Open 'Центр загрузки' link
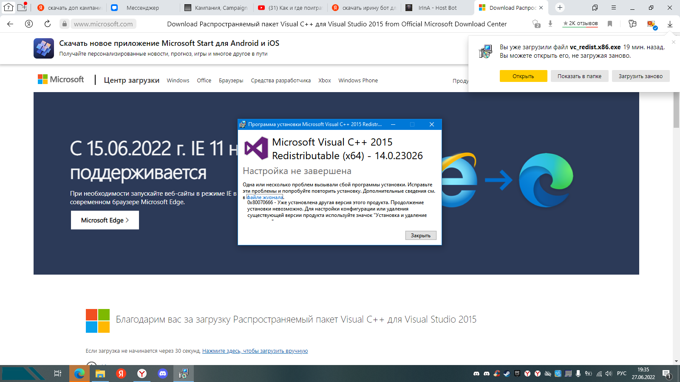Image resolution: width=680 pixels, height=382 pixels. (132, 80)
